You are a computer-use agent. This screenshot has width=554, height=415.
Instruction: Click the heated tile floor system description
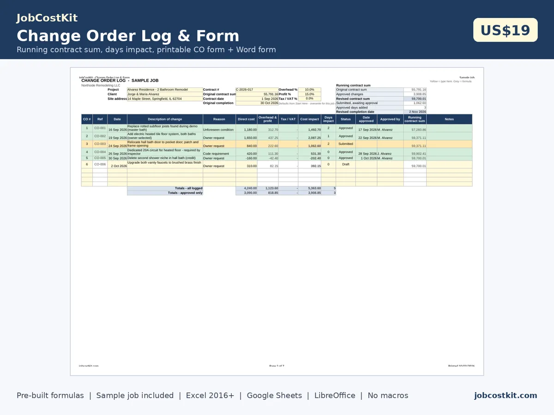point(165,136)
